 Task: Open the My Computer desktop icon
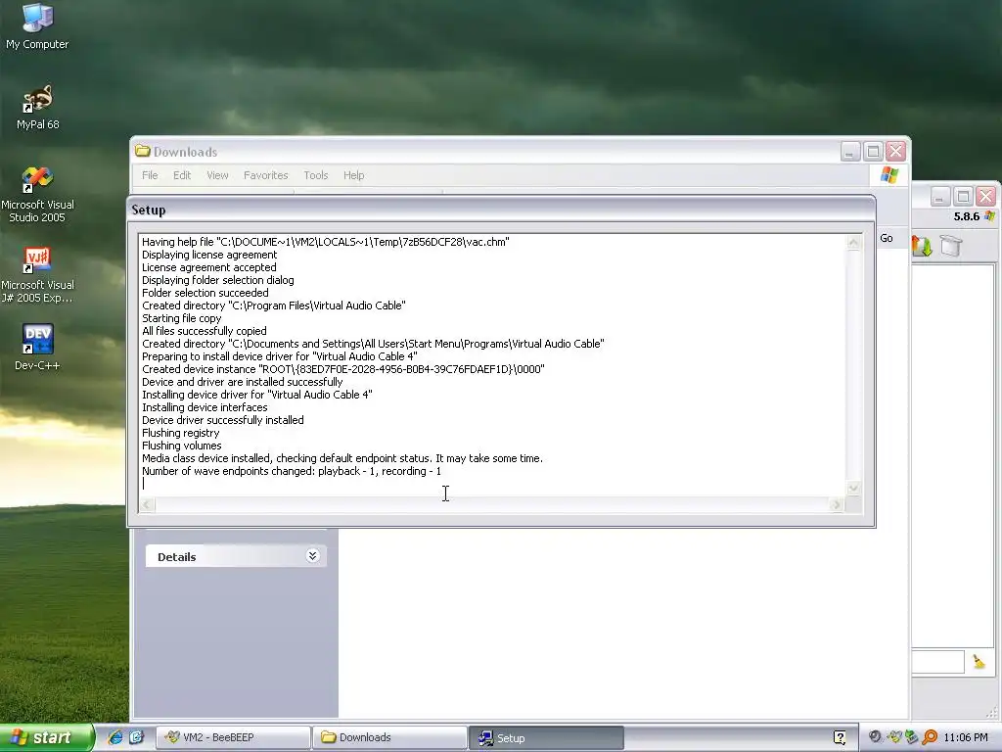[37, 25]
